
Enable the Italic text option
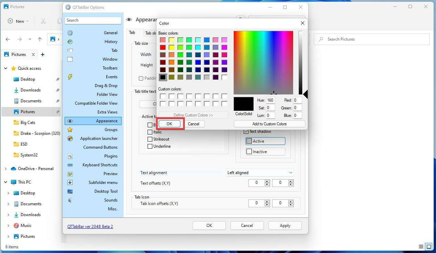click(150, 132)
